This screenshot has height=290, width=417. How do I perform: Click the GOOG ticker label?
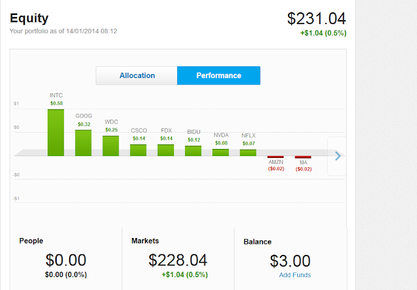[x=84, y=116]
